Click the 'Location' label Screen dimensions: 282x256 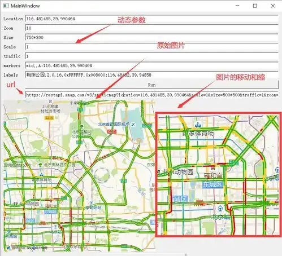13,19
